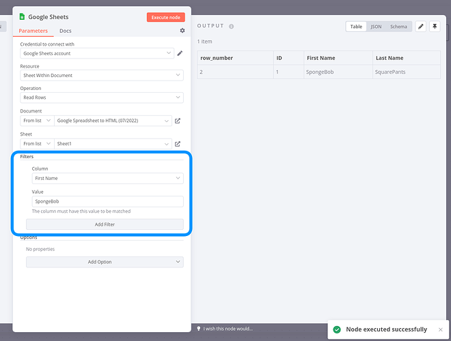
Task: Switch to Parameters tab
Action: tap(33, 31)
